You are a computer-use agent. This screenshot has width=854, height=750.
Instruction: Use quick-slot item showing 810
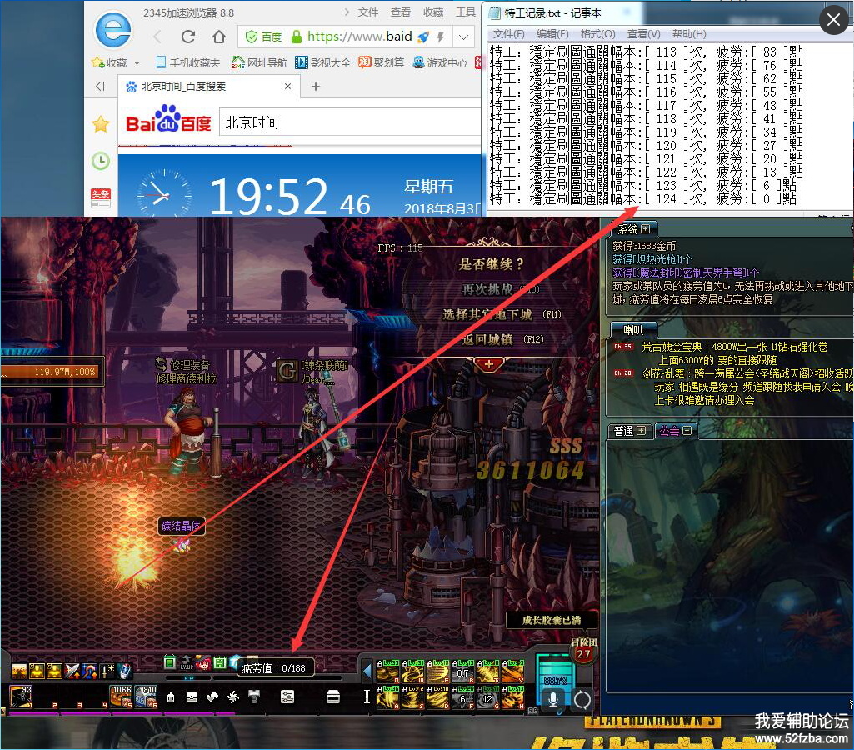click(x=146, y=697)
